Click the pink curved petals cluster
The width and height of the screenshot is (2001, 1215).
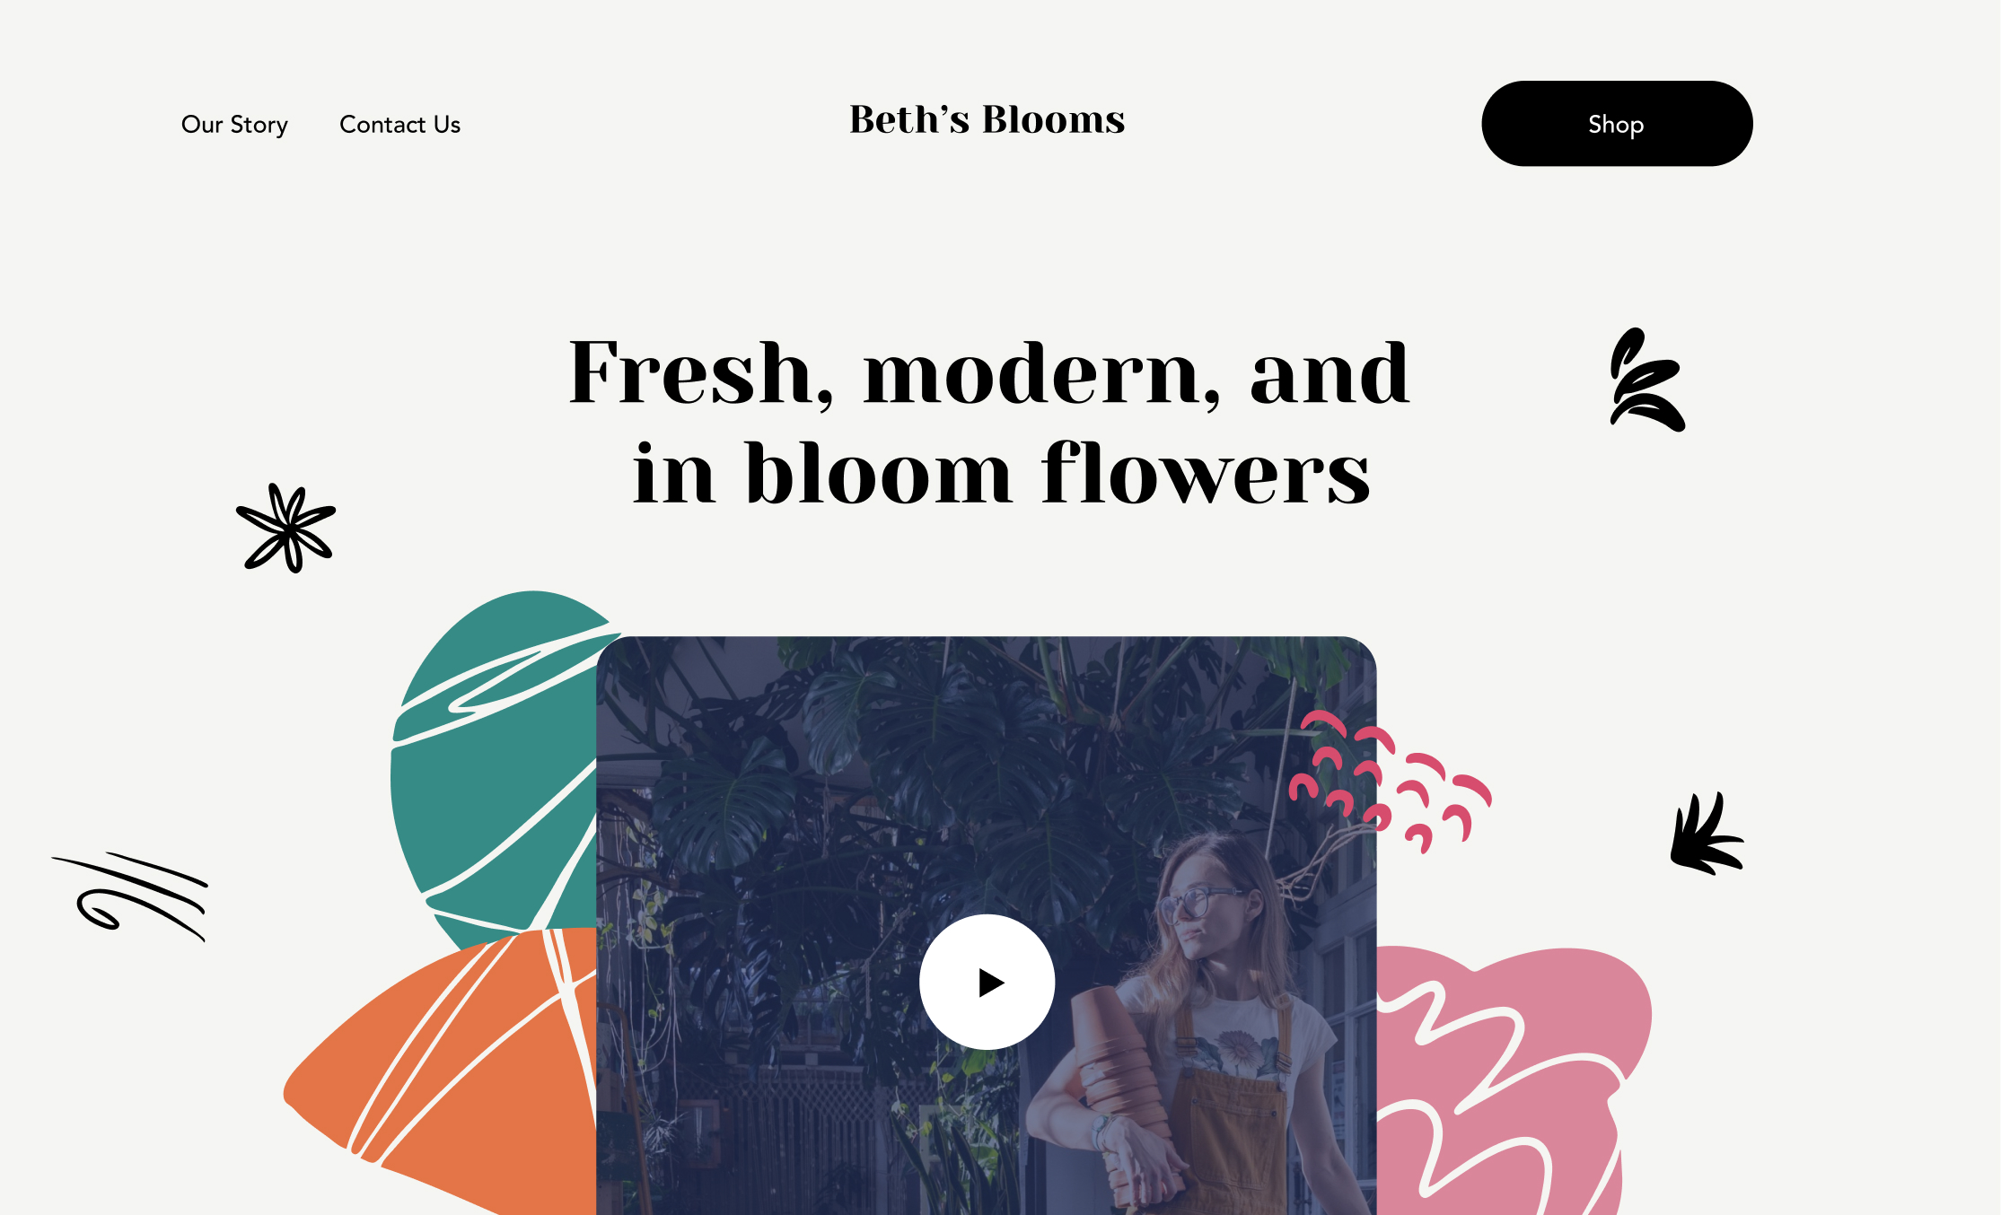(x=1390, y=782)
